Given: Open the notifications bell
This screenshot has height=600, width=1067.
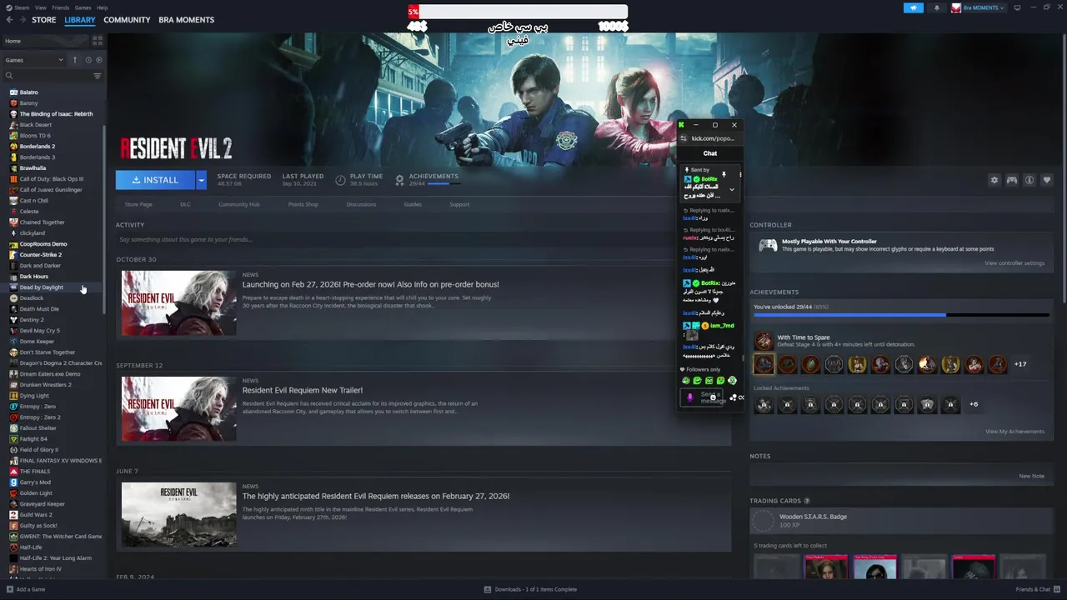Looking at the screenshot, I should (x=936, y=7).
